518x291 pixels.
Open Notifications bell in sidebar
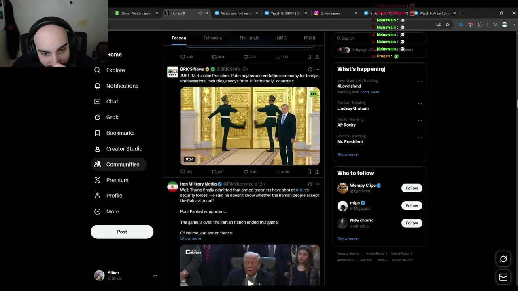tap(116, 86)
